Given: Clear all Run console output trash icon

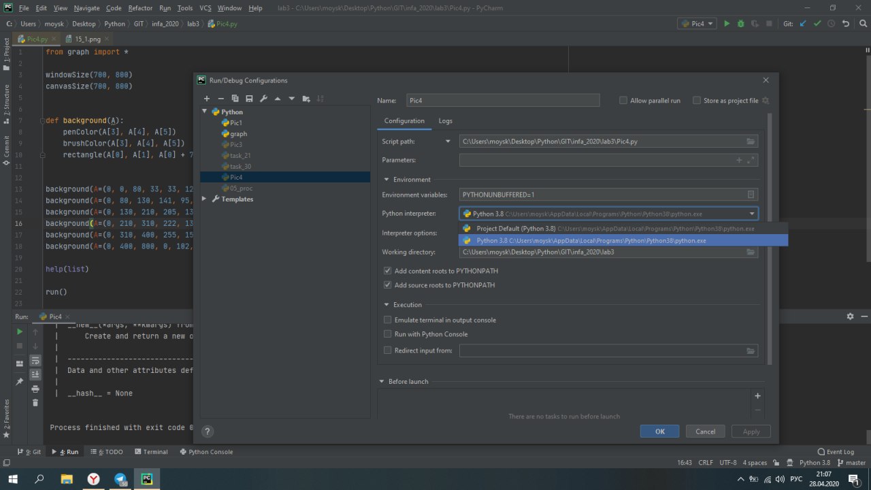Looking at the screenshot, I should (x=35, y=403).
